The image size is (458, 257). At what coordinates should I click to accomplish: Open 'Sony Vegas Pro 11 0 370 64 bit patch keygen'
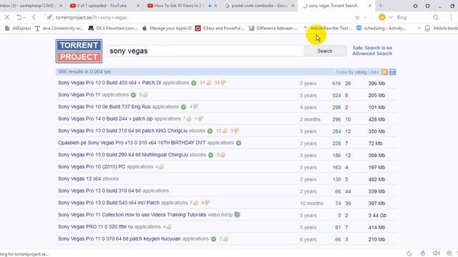(120, 238)
